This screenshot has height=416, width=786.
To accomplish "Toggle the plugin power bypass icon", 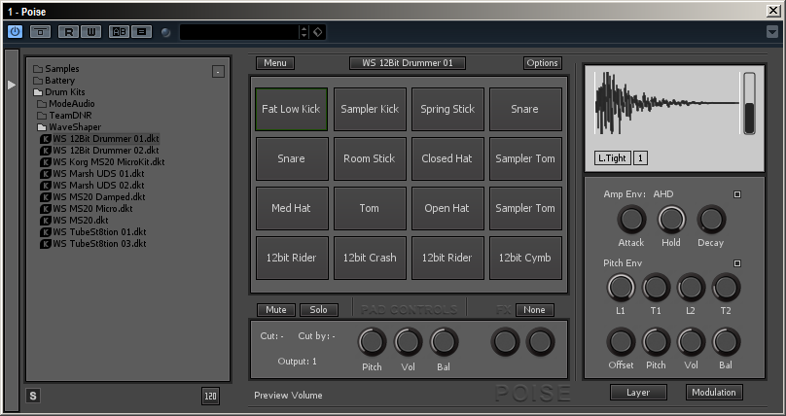I will (x=15, y=31).
